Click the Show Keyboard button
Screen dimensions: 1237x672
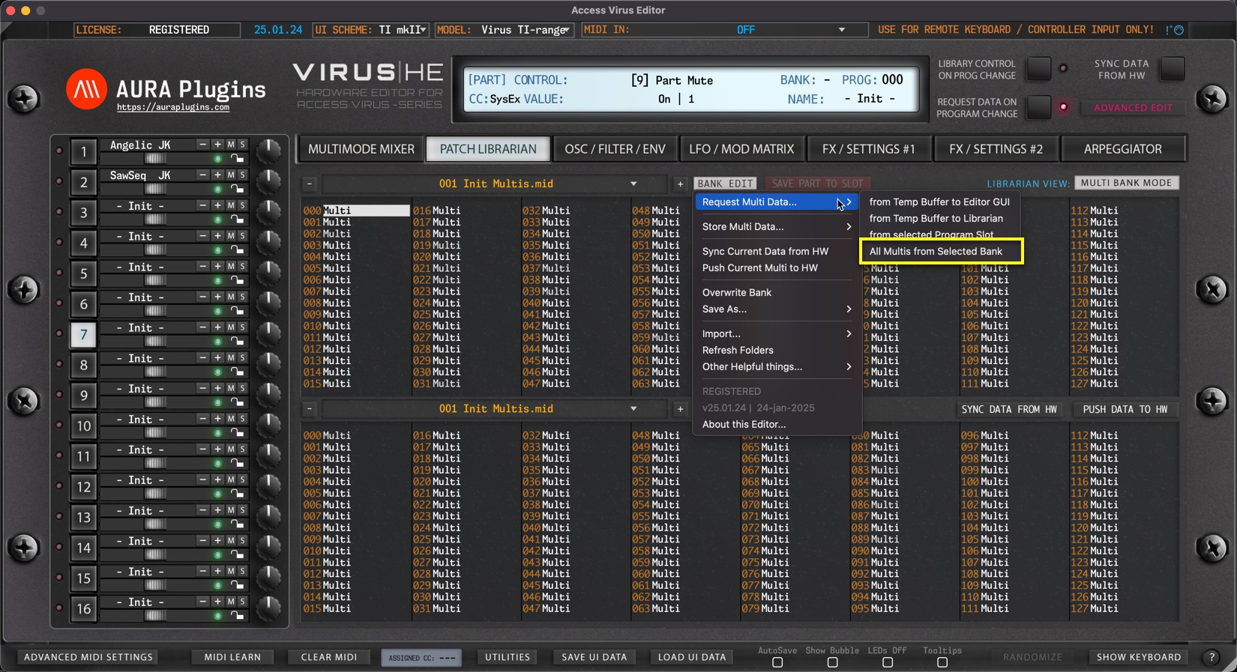1138,657
